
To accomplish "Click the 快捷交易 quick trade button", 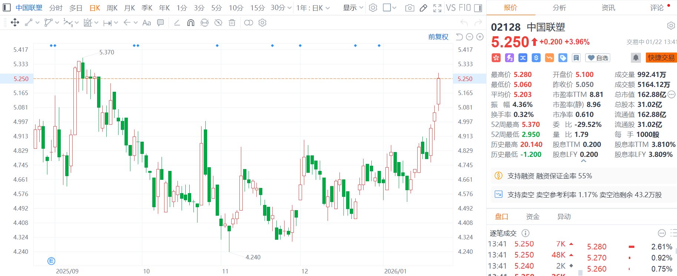I will pos(661,58).
